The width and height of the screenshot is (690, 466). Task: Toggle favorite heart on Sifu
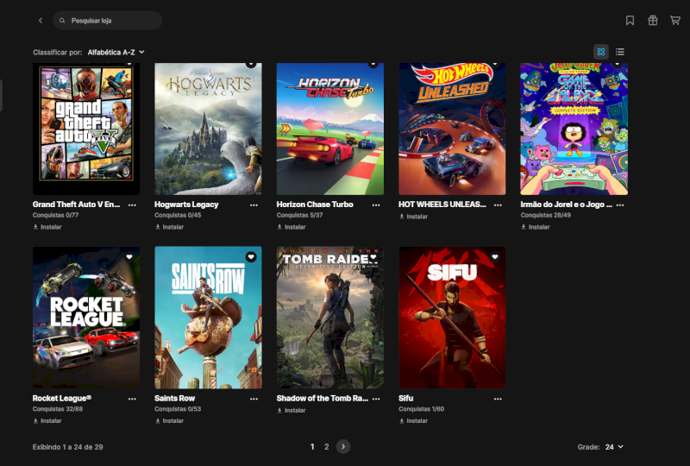tap(495, 257)
